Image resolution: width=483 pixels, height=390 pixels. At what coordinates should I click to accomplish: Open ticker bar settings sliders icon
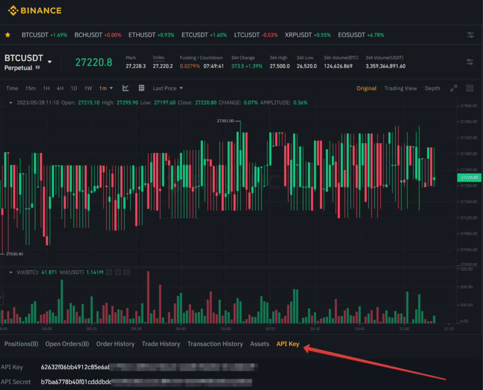click(x=470, y=35)
